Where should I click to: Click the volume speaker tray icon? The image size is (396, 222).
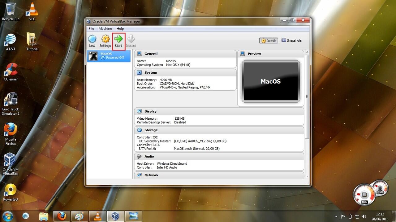pos(364,216)
